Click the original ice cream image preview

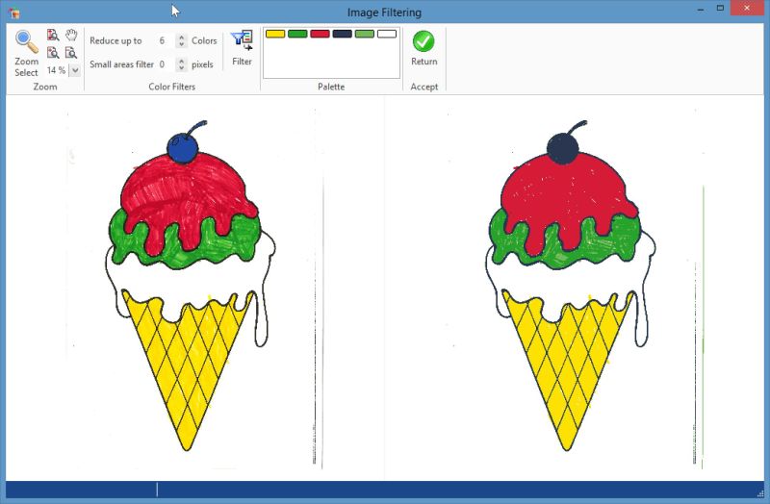pyautogui.click(x=192, y=289)
